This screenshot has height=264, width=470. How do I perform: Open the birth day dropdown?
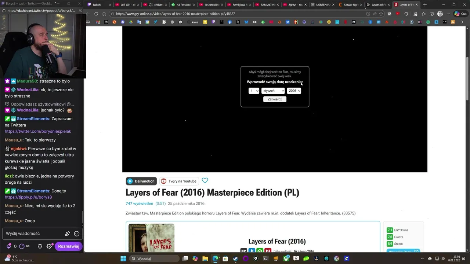[254, 91]
